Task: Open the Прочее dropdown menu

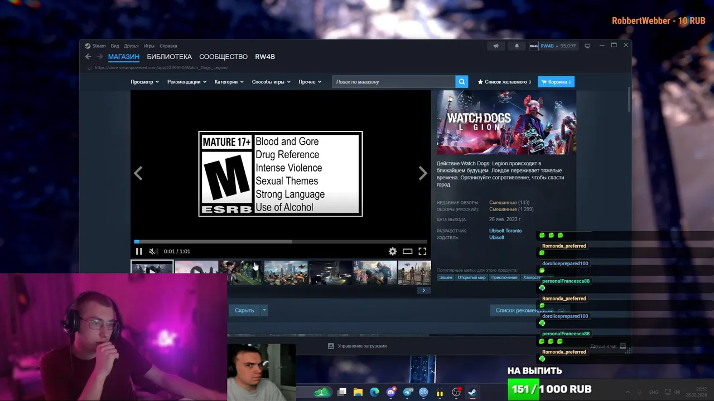Action: pyautogui.click(x=310, y=82)
